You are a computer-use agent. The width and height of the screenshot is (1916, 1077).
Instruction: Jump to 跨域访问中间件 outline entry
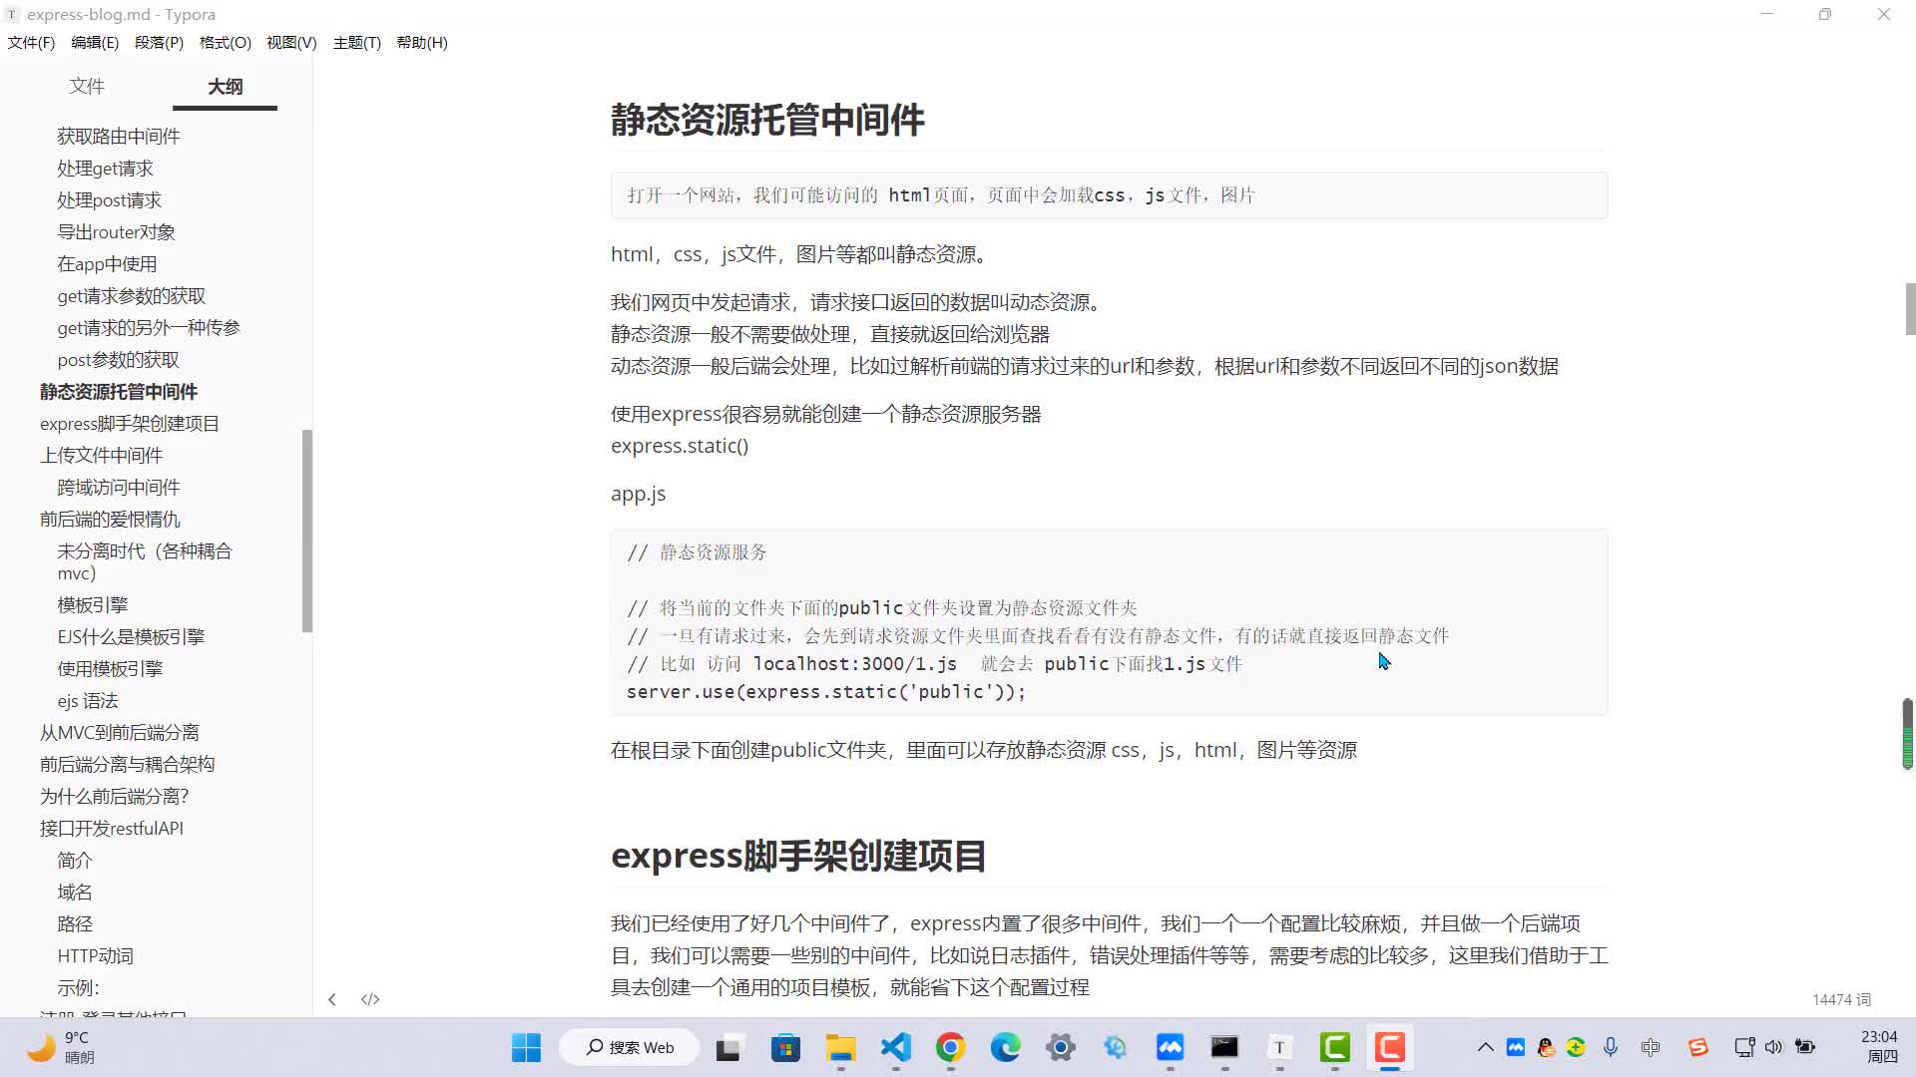[119, 487]
